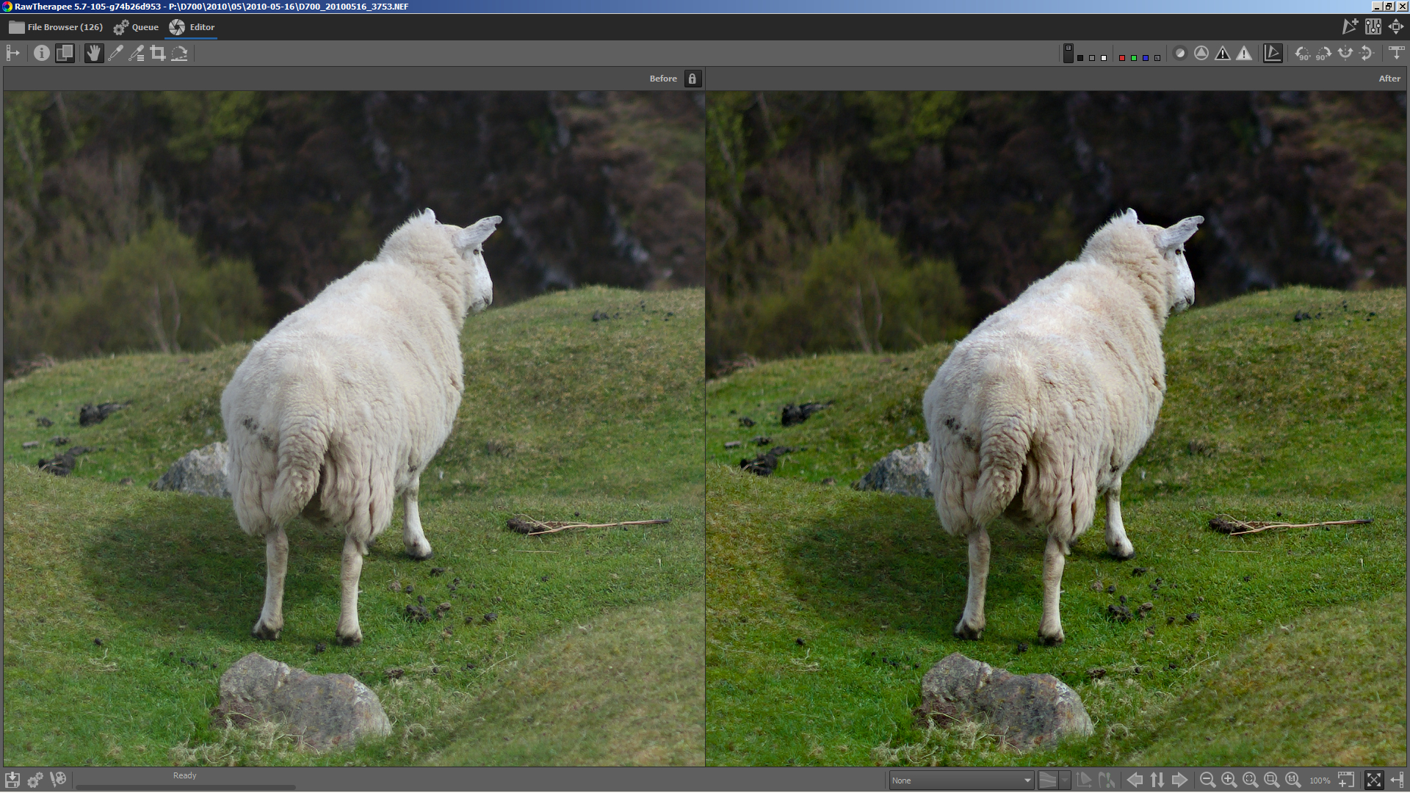Image resolution: width=1410 pixels, height=793 pixels.
Task: Fit crop to screen magnifier
Action: (1272, 781)
